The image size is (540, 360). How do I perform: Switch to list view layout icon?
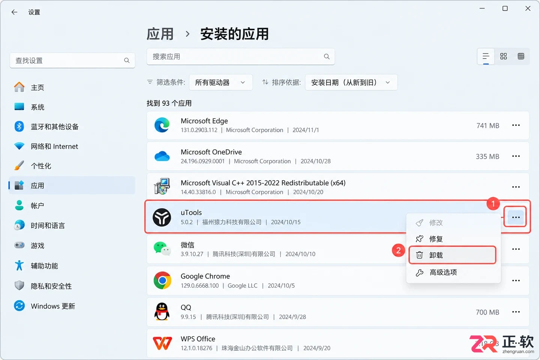486,56
